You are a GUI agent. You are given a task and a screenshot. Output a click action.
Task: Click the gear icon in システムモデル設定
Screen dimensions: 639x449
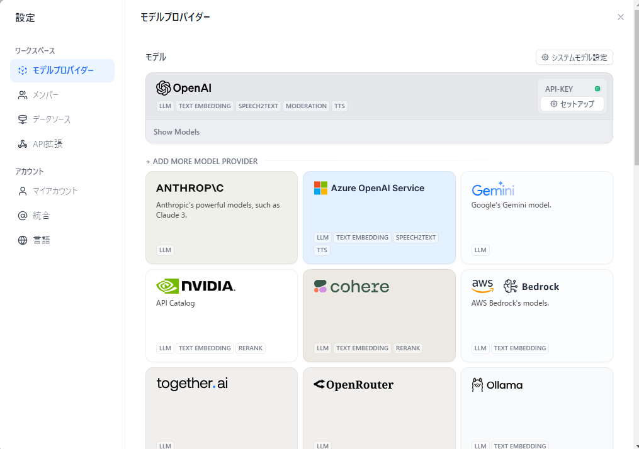point(545,57)
